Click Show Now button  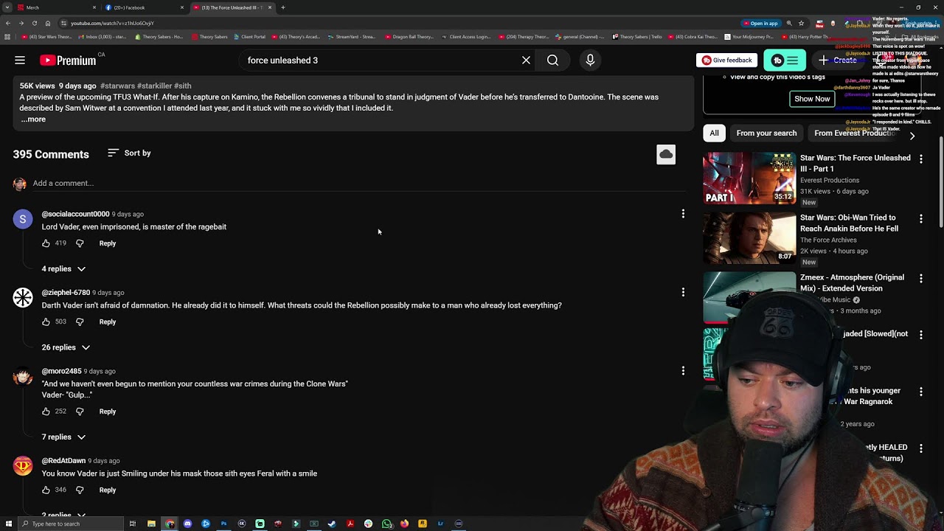[812, 99]
